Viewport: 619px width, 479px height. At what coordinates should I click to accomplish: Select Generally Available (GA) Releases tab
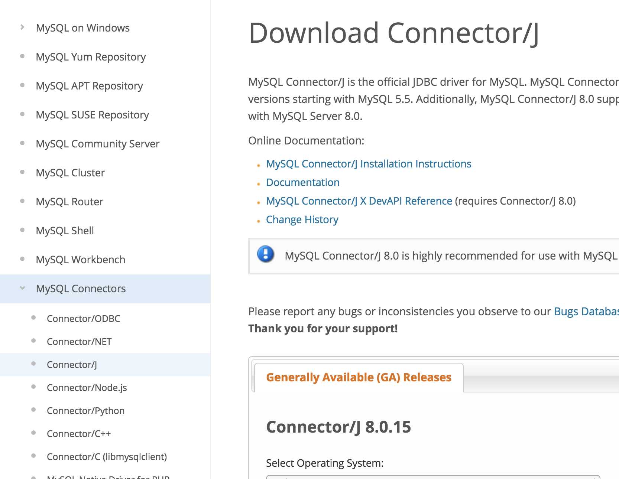pyautogui.click(x=359, y=377)
